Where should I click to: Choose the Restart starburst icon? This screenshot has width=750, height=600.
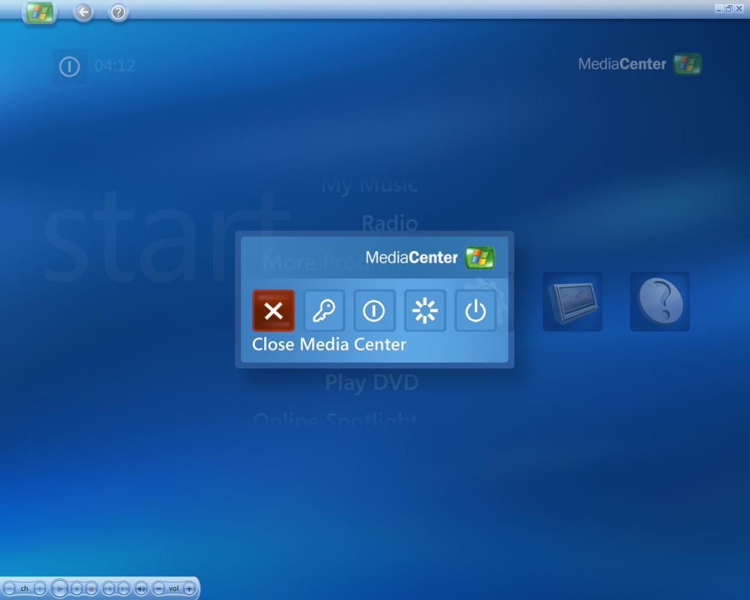(425, 311)
